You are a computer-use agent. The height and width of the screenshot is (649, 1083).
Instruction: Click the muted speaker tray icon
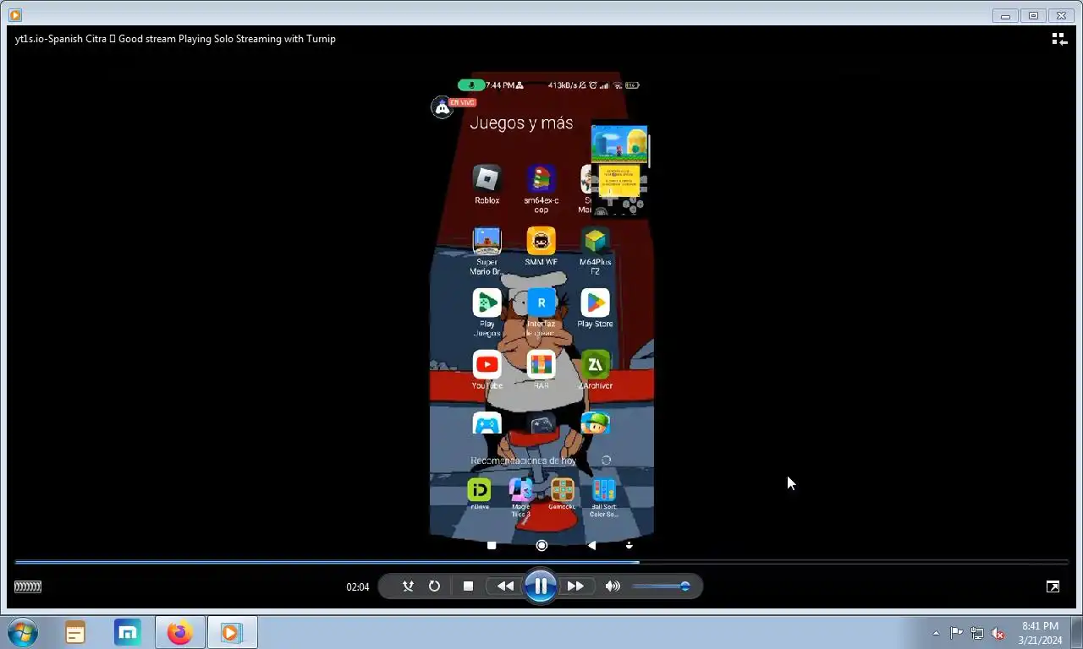point(998,633)
